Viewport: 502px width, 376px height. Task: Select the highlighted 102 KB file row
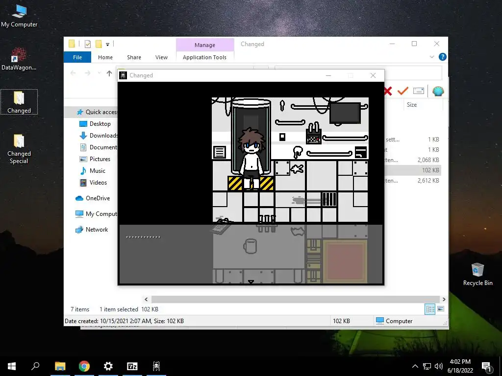click(413, 170)
